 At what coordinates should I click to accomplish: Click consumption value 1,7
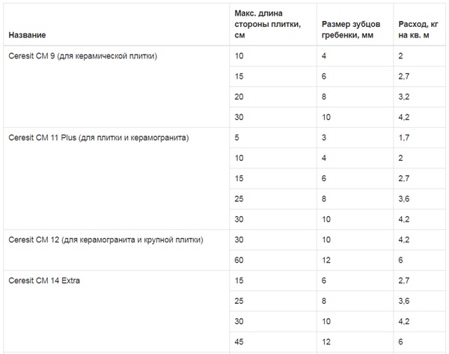click(404, 138)
